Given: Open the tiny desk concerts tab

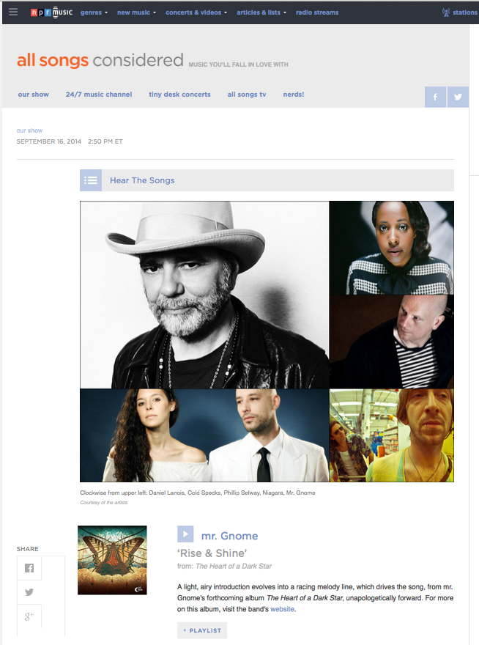Looking at the screenshot, I should click(179, 95).
